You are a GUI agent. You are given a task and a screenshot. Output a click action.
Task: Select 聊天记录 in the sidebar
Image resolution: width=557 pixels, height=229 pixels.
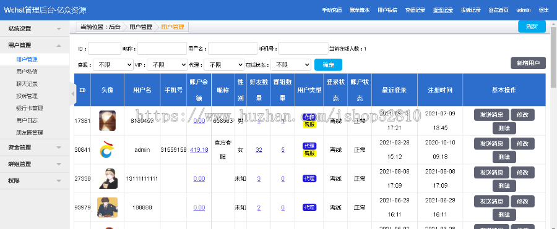tap(27, 84)
